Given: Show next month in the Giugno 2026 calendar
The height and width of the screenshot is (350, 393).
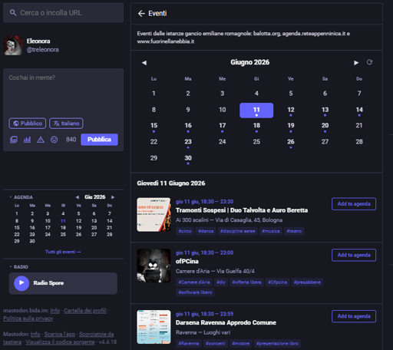Looking at the screenshot, I should pyautogui.click(x=356, y=63).
